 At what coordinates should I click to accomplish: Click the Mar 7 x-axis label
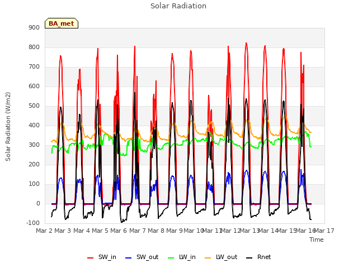coord(138,231)
